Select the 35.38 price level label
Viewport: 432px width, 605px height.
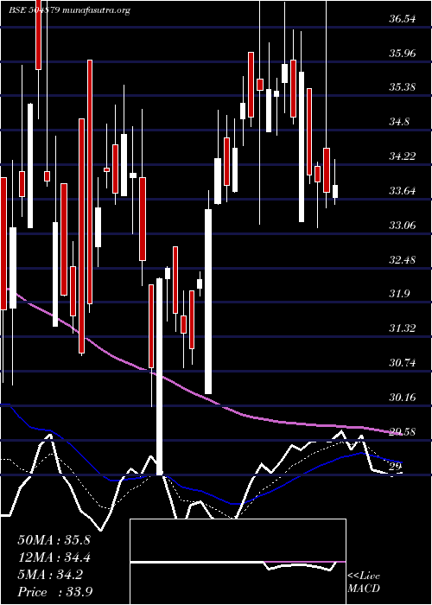pyautogui.click(x=403, y=87)
